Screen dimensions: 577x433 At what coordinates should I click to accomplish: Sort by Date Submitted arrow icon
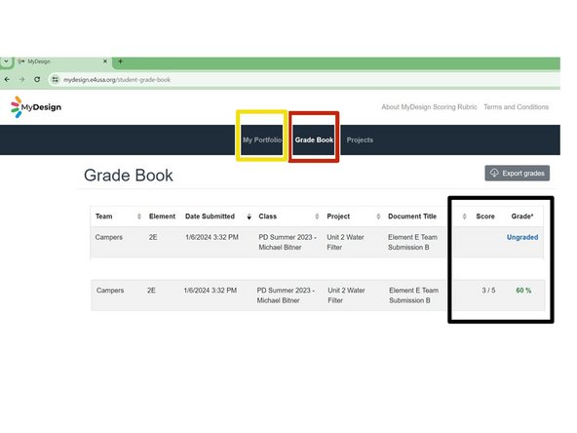[x=250, y=216]
